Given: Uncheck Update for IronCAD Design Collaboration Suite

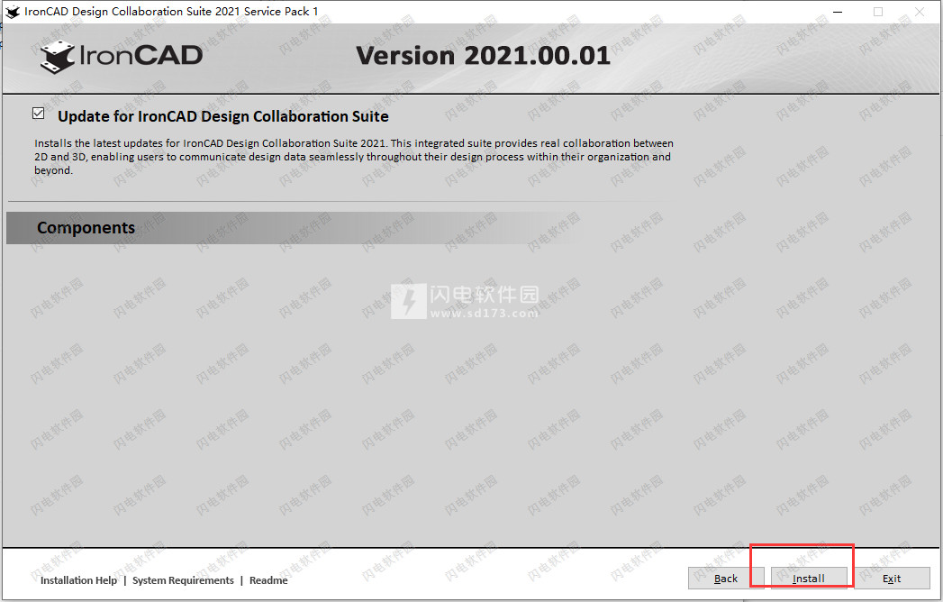Looking at the screenshot, I should point(39,114).
